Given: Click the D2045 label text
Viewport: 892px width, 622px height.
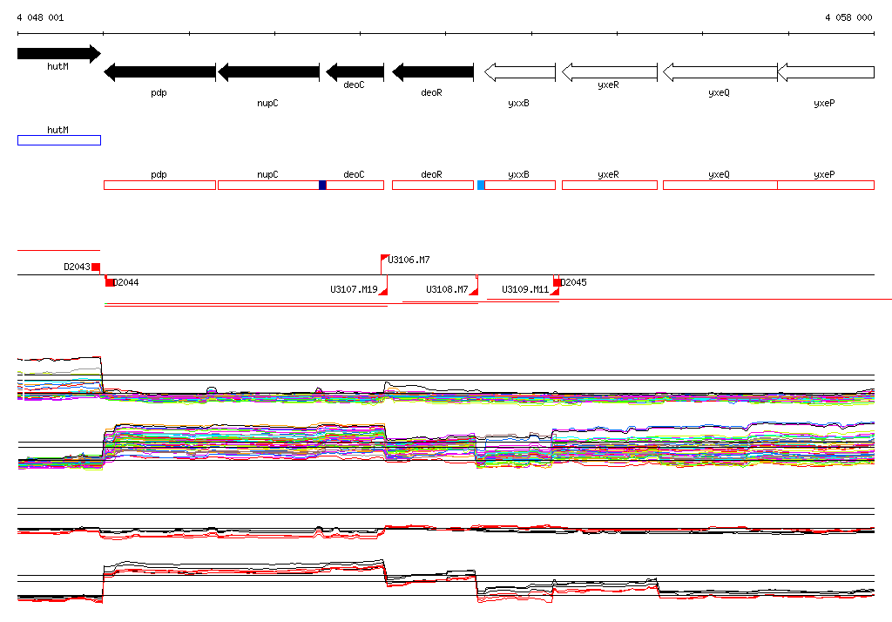Looking at the screenshot, I should pos(573,282).
